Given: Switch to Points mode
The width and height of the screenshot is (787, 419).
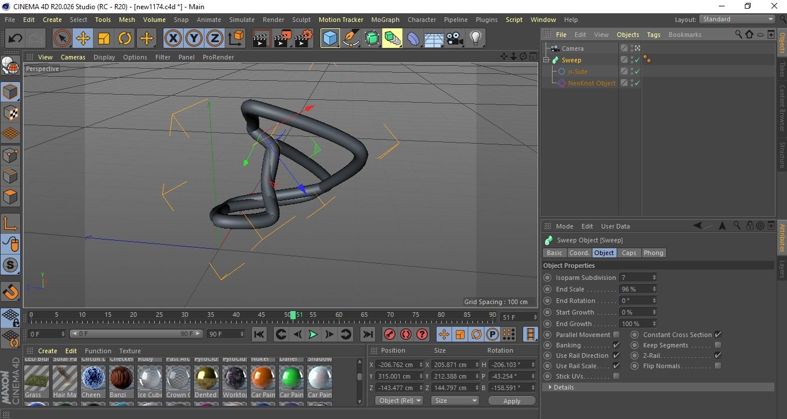Looking at the screenshot, I should pos(10,155).
